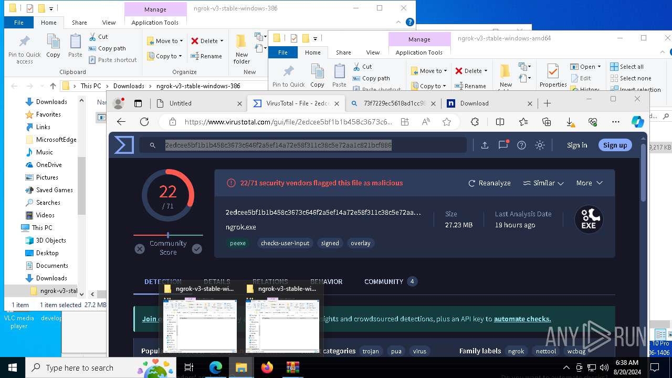672x378 pixels.
Task: Click the VirusTotal logo
Action: (124, 145)
